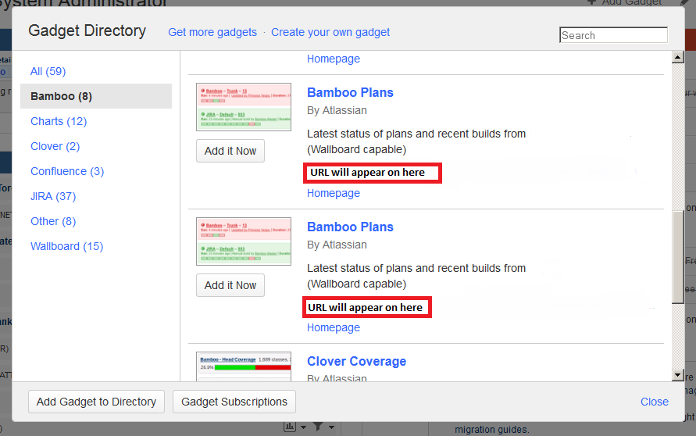Open the dropdown arrow beside filter icon

click(x=331, y=427)
